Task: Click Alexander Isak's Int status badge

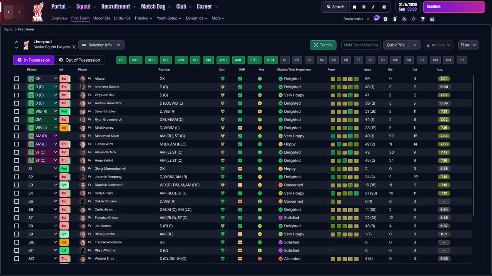Action: point(64,153)
